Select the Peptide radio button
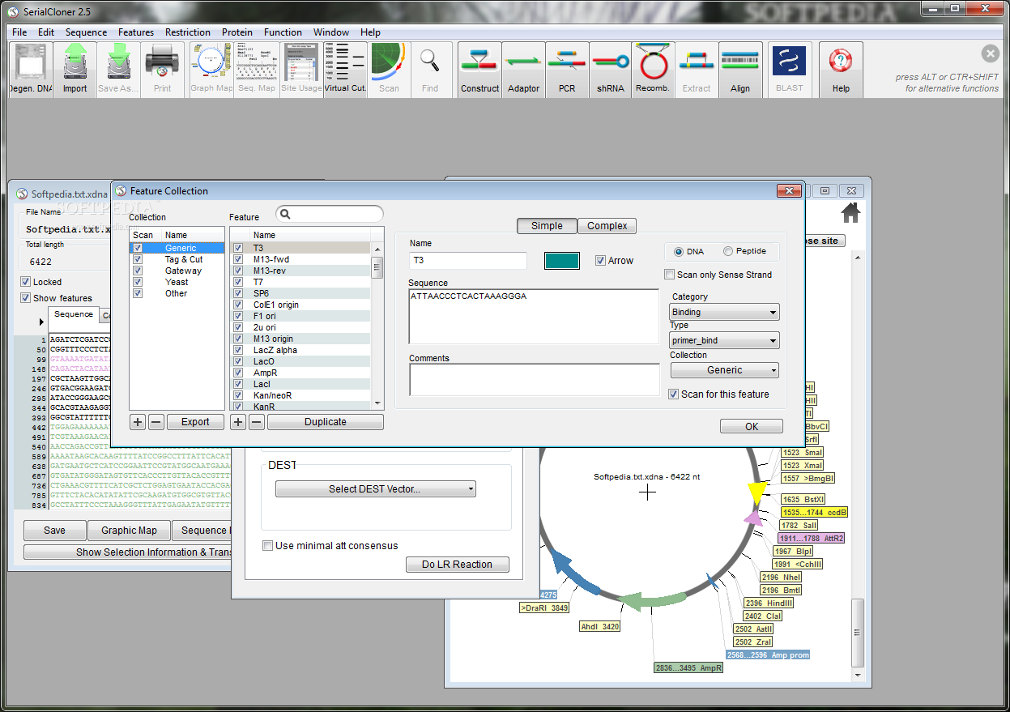 [728, 252]
